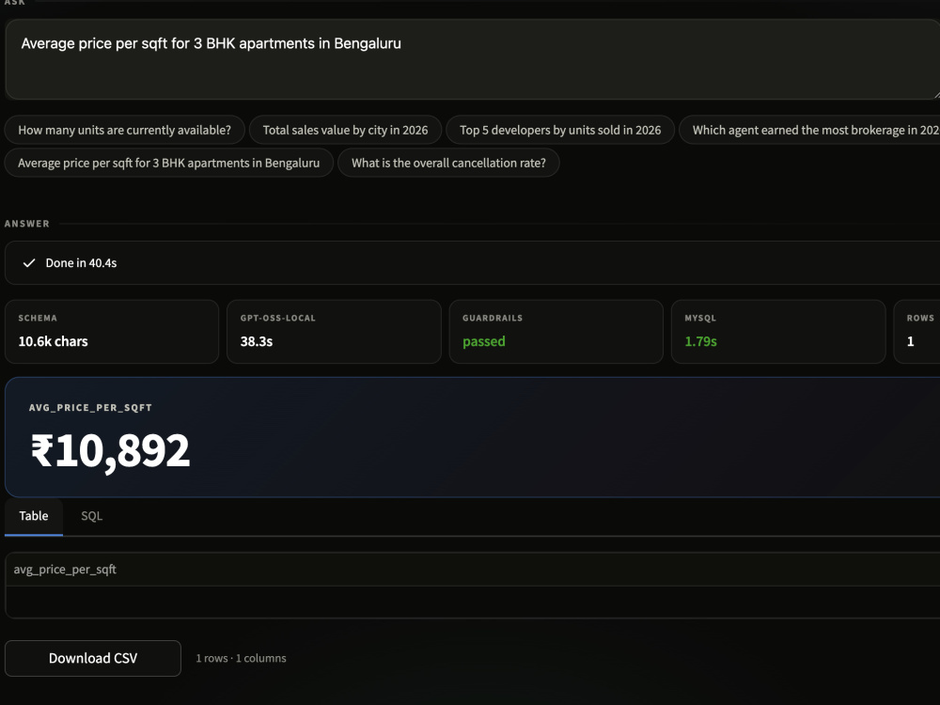Viewport: 940px width, 705px height.
Task: Click the SCHEMA '10.6k chars' value
Action: point(53,342)
